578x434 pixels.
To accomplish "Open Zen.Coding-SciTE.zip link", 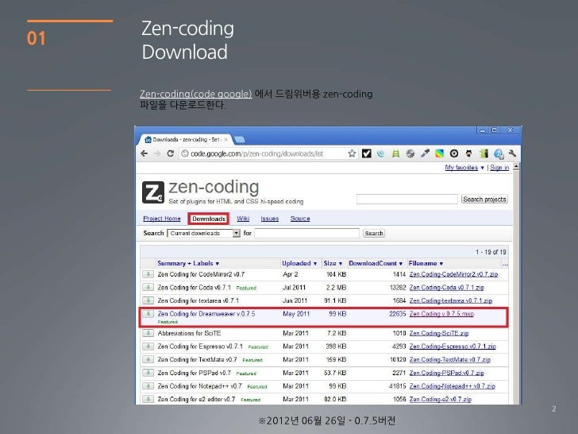I will point(439,333).
